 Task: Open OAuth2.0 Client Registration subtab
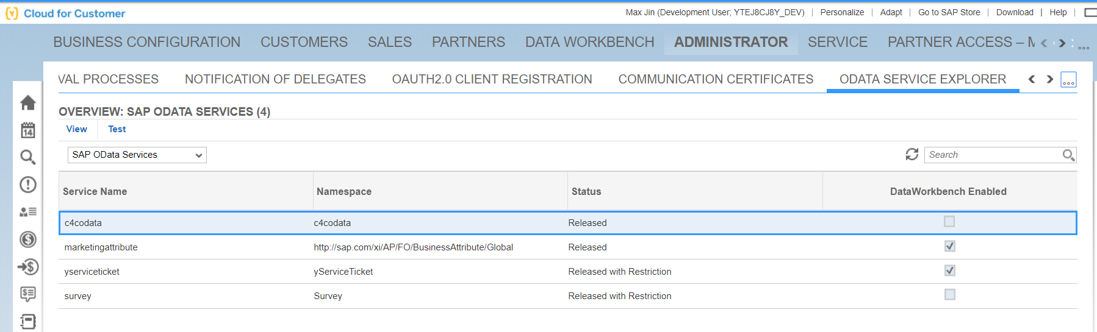point(492,79)
